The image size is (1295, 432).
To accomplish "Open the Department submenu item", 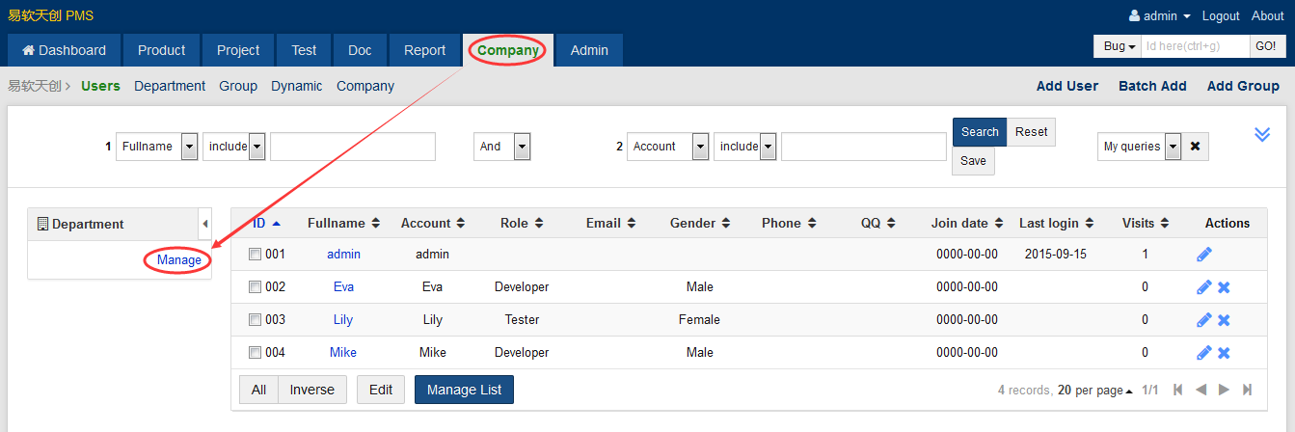I will (170, 86).
